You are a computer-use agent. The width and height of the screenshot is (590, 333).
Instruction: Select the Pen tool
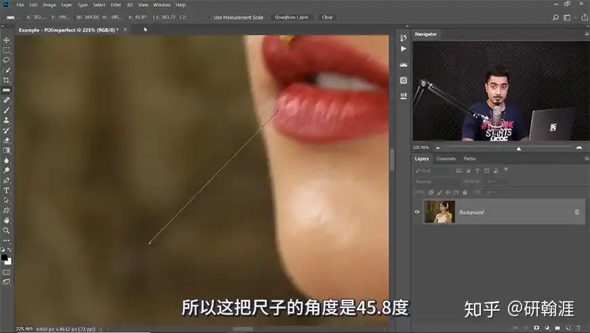pyautogui.click(x=6, y=181)
